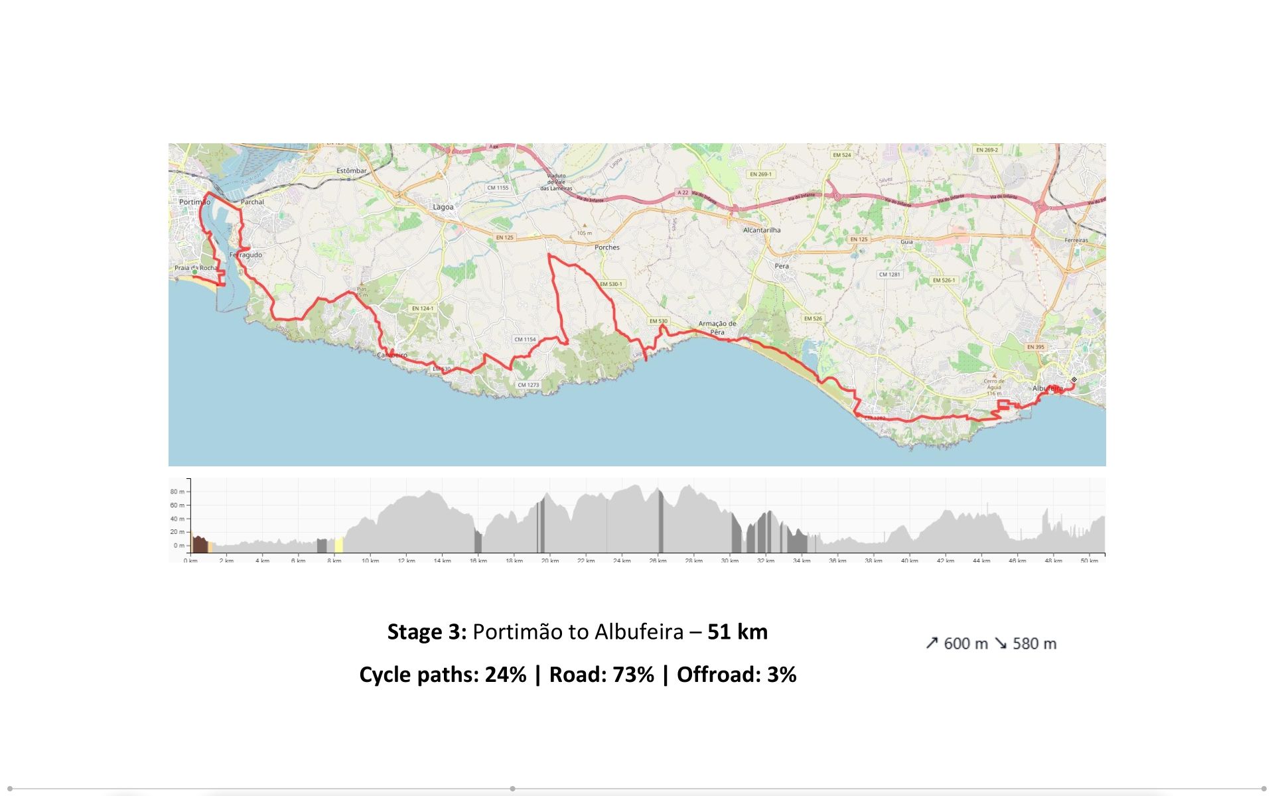Click the checkered finish marker near Albufeira

coord(1074,379)
